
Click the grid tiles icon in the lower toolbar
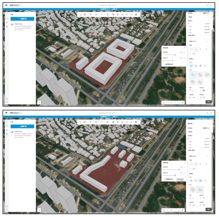tap(113, 122)
